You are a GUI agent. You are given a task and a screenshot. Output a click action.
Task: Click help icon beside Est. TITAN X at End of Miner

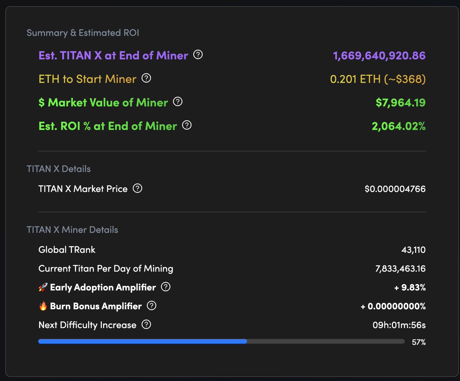[198, 55]
